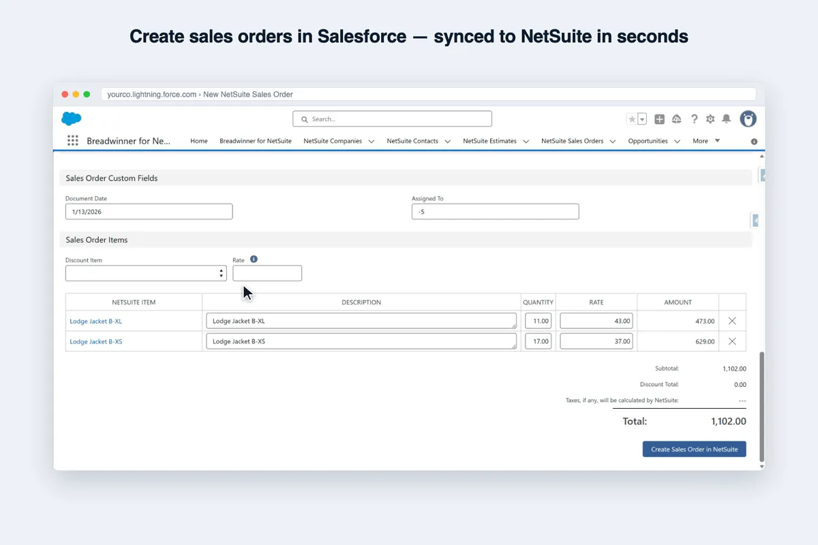The width and height of the screenshot is (818, 545).
Task: Click the Salesforce cloud logo
Action: pyautogui.click(x=71, y=119)
